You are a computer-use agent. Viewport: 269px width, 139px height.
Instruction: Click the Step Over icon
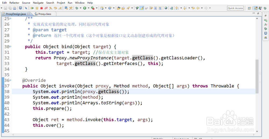[55, 8]
